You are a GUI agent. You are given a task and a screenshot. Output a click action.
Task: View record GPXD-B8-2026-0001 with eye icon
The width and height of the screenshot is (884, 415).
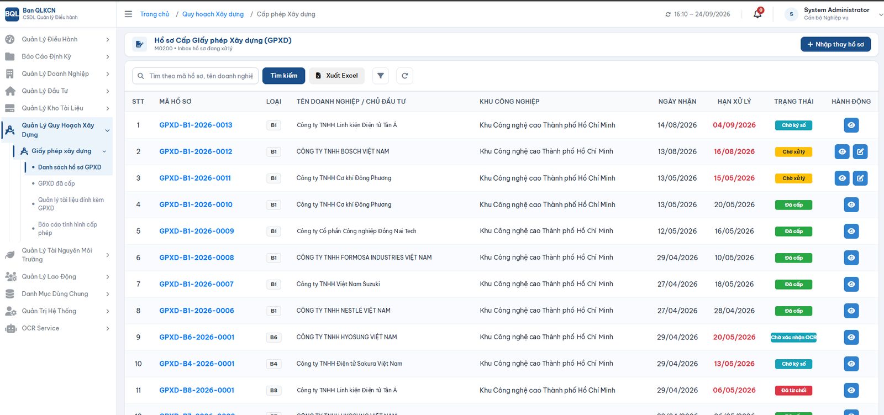pyautogui.click(x=851, y=390)
